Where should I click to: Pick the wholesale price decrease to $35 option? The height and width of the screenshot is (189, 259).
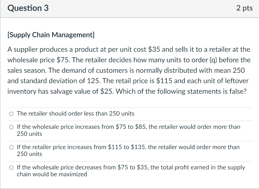coord(11,167)
